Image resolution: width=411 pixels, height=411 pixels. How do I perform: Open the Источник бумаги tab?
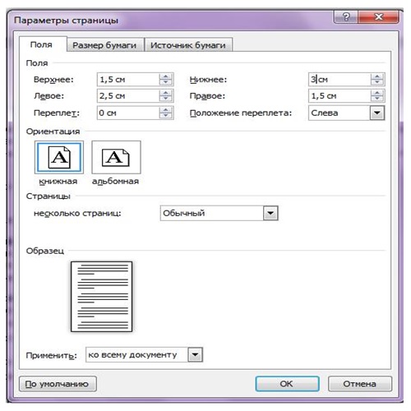click(x=188, y=45)
